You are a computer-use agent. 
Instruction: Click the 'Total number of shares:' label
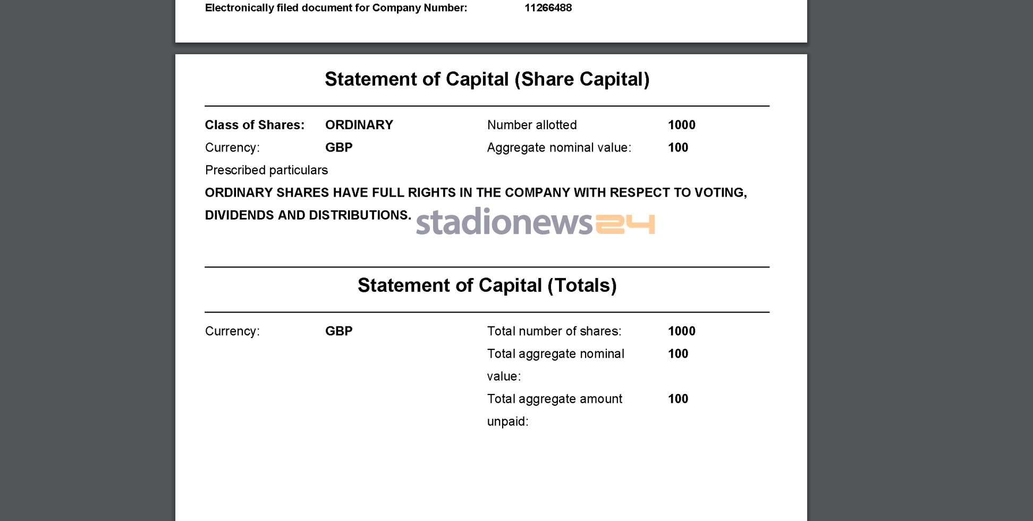point(554,331)
